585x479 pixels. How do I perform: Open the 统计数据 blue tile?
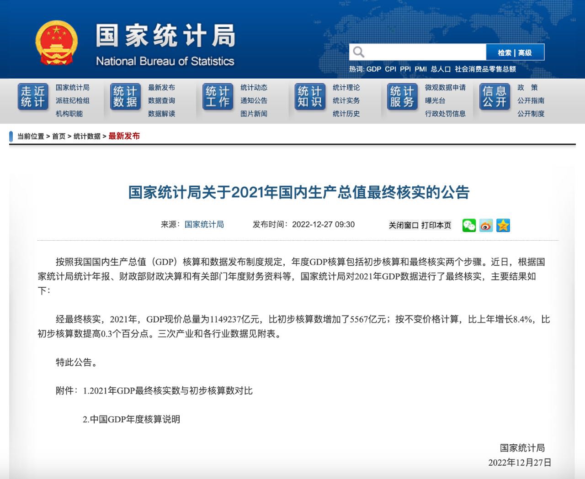125,97
